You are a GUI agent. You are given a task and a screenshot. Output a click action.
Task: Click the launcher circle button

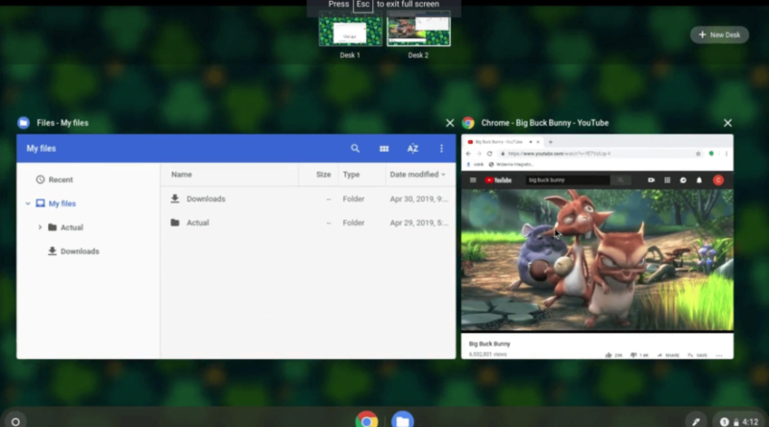point(15,421)
